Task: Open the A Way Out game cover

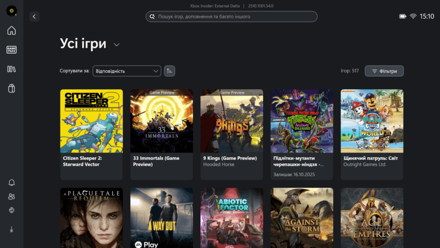Action: tap(162, 217)
